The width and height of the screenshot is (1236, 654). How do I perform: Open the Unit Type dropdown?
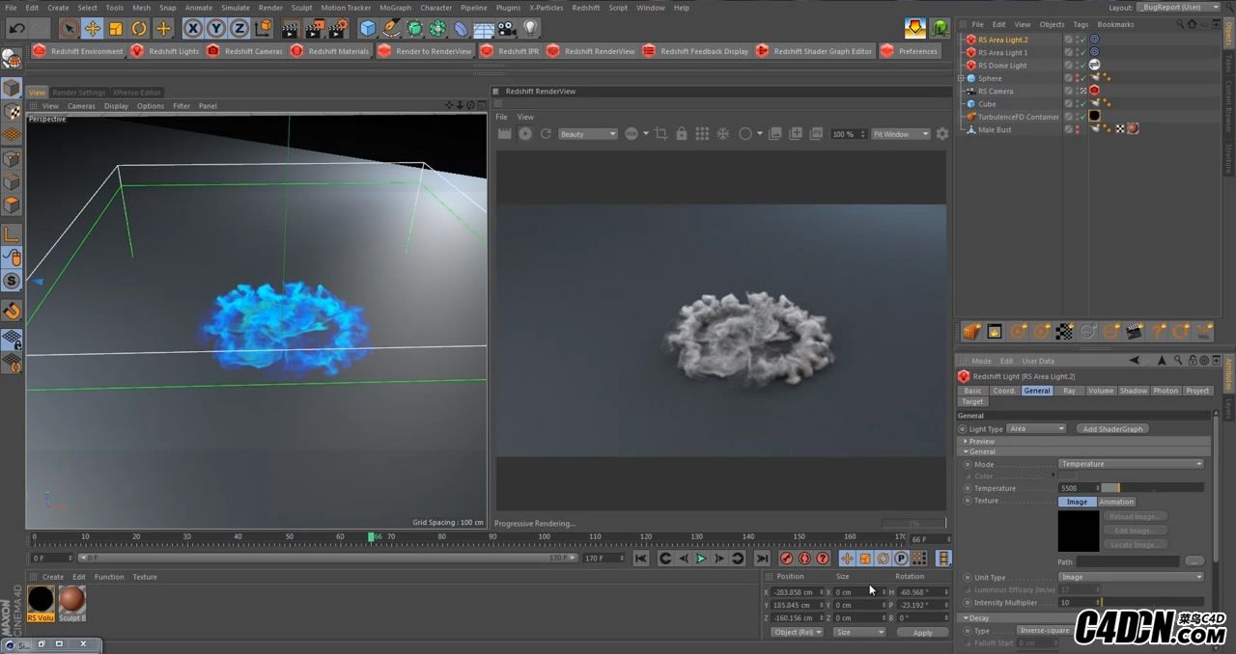coord(1132,577)
